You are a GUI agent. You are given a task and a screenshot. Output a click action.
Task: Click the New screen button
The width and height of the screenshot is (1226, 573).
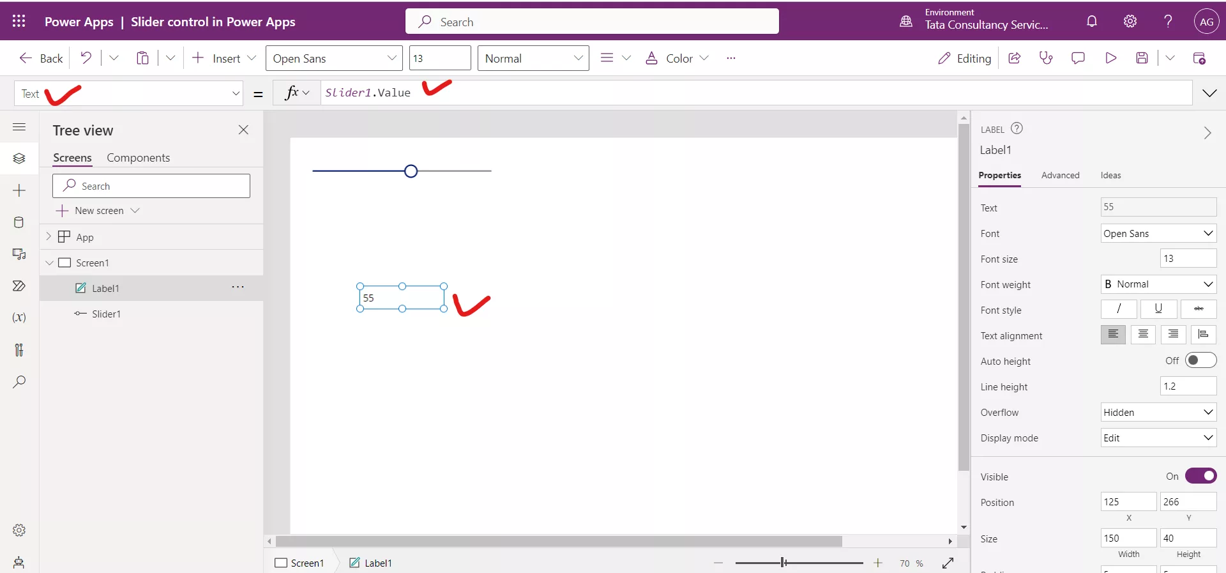(x=98, y=210)
